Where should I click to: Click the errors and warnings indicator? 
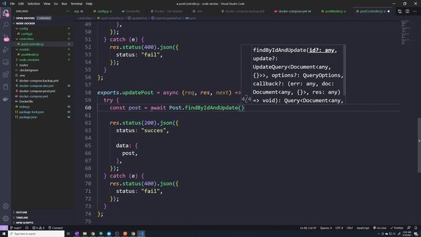(38, 228)
